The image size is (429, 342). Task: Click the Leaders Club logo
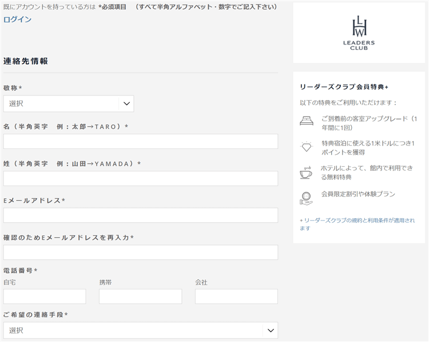(x=359, y=34)
